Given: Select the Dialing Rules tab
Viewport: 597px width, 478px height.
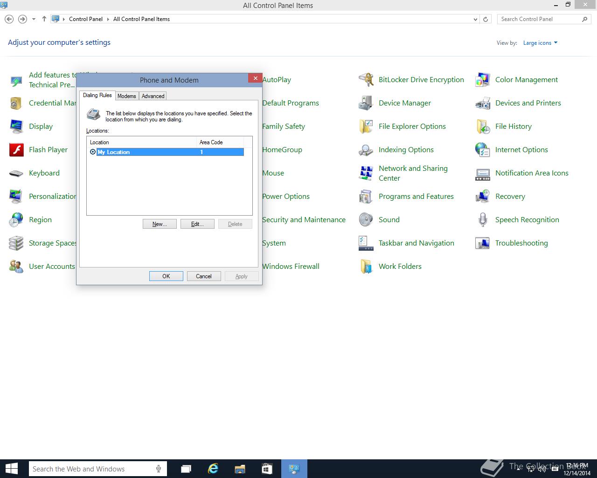Looking at the screenshot, I should coord(97,95).
